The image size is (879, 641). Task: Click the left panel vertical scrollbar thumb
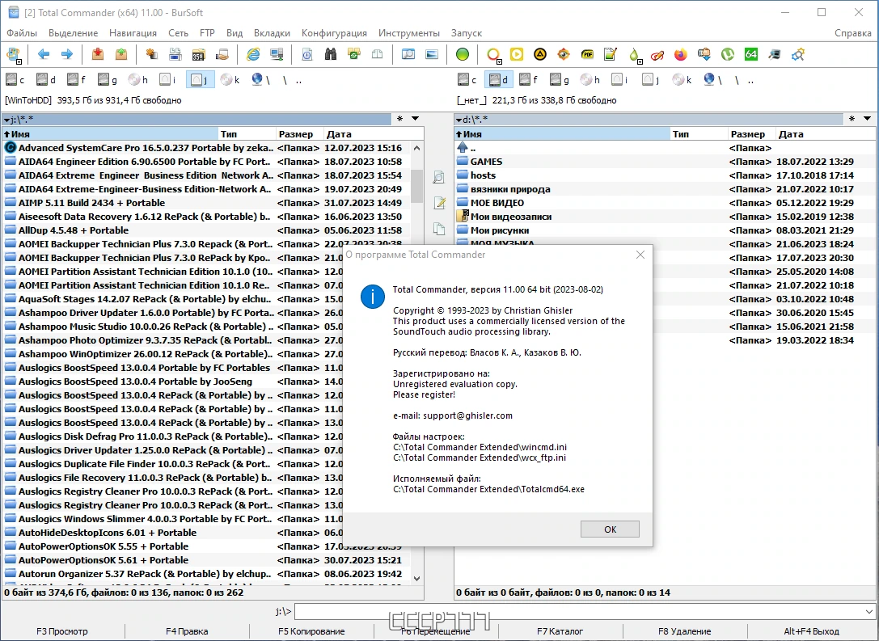416,185
